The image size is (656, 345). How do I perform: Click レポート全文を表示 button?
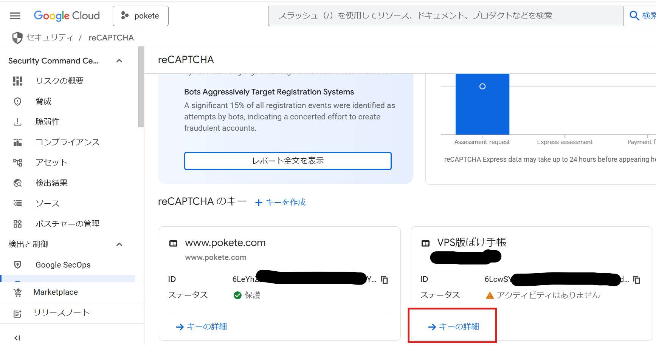tap(288, 161)
